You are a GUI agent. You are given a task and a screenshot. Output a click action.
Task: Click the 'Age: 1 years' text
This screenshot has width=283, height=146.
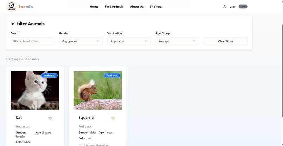tap(106, 132)
